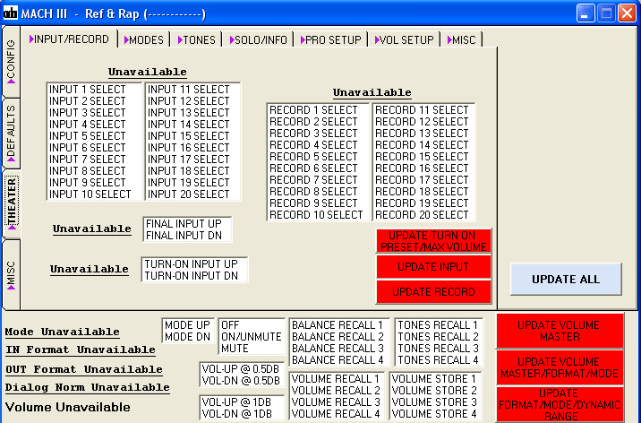The height and width of the screenshot is (423, 641).
Task: Click the UPDATE VOLUME MASTER button
Action: pyautogui.click(x=560, y=331)
